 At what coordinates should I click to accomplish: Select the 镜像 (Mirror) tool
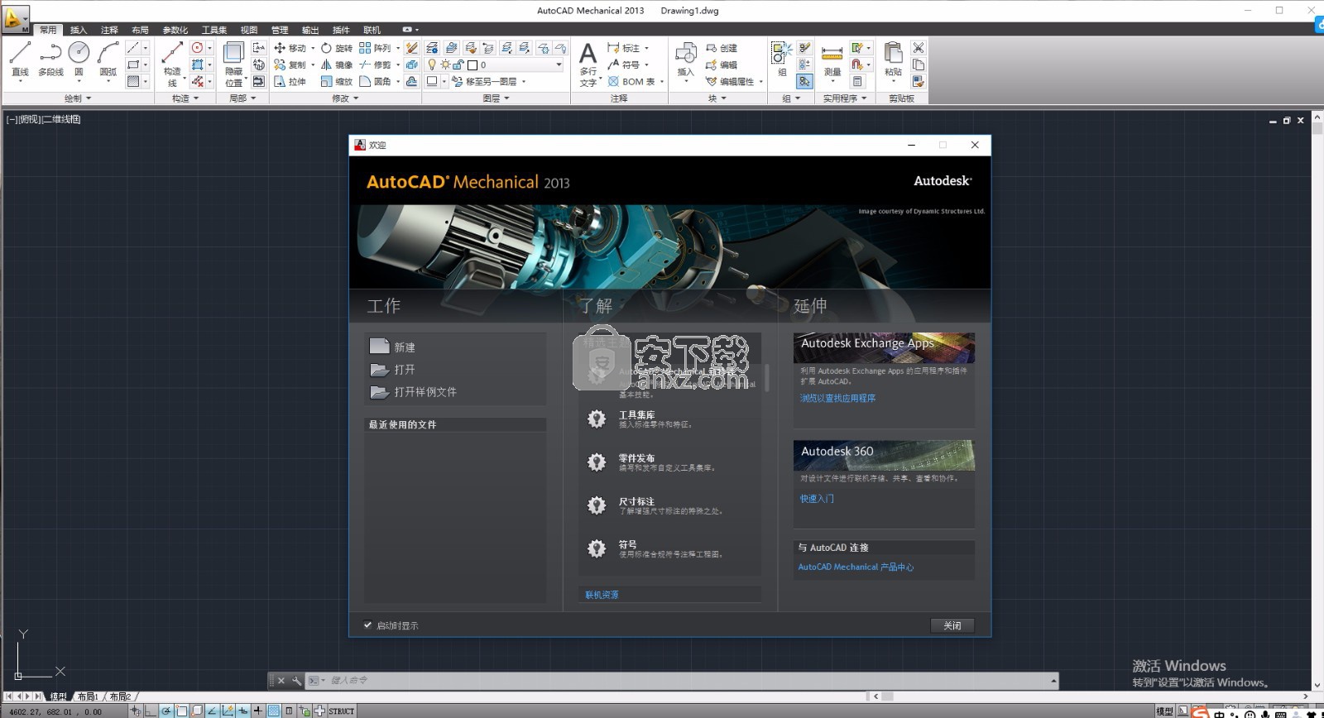(337, 65)
